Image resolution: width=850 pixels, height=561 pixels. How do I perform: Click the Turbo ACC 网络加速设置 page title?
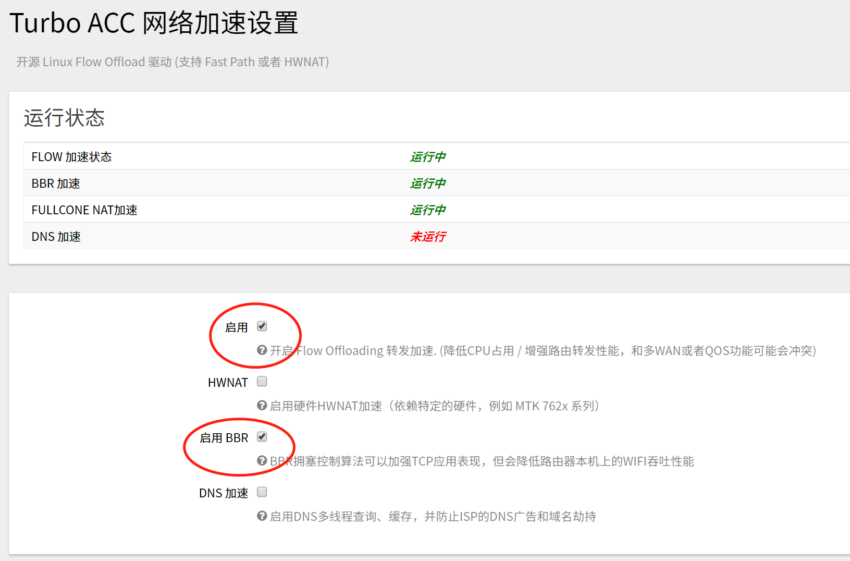click(154, 23)
